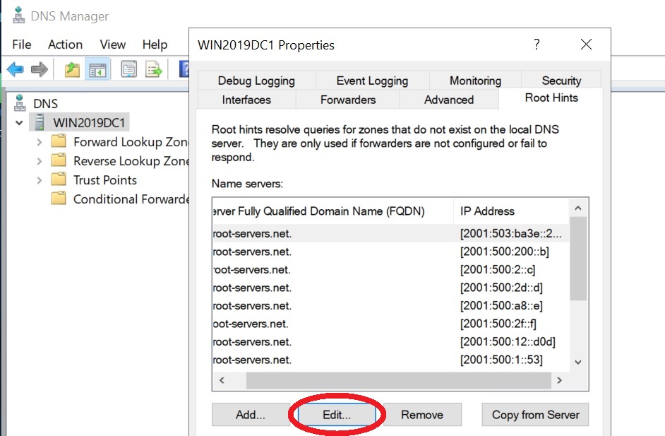The width and height of the screenshot is (665, 436).
Task: Click the Properties toolbar icon
Action: click(128, 69)
